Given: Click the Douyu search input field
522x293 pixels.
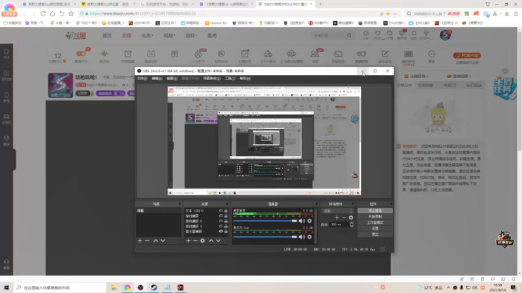Looking at the screenshot, I should coord(329,35).
